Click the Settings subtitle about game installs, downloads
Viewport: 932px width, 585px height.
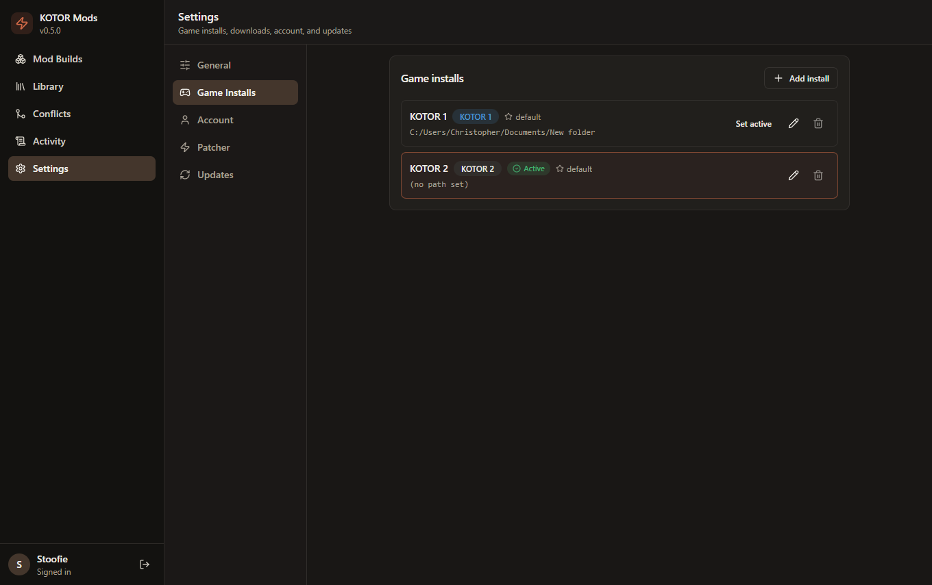(x=265, y=31)
